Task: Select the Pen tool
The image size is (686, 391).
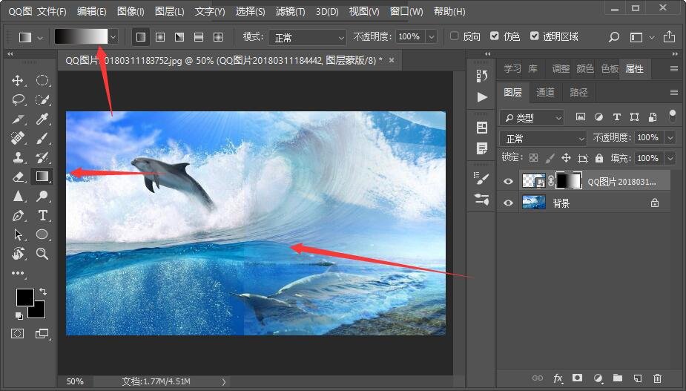Action: point(18,215)
